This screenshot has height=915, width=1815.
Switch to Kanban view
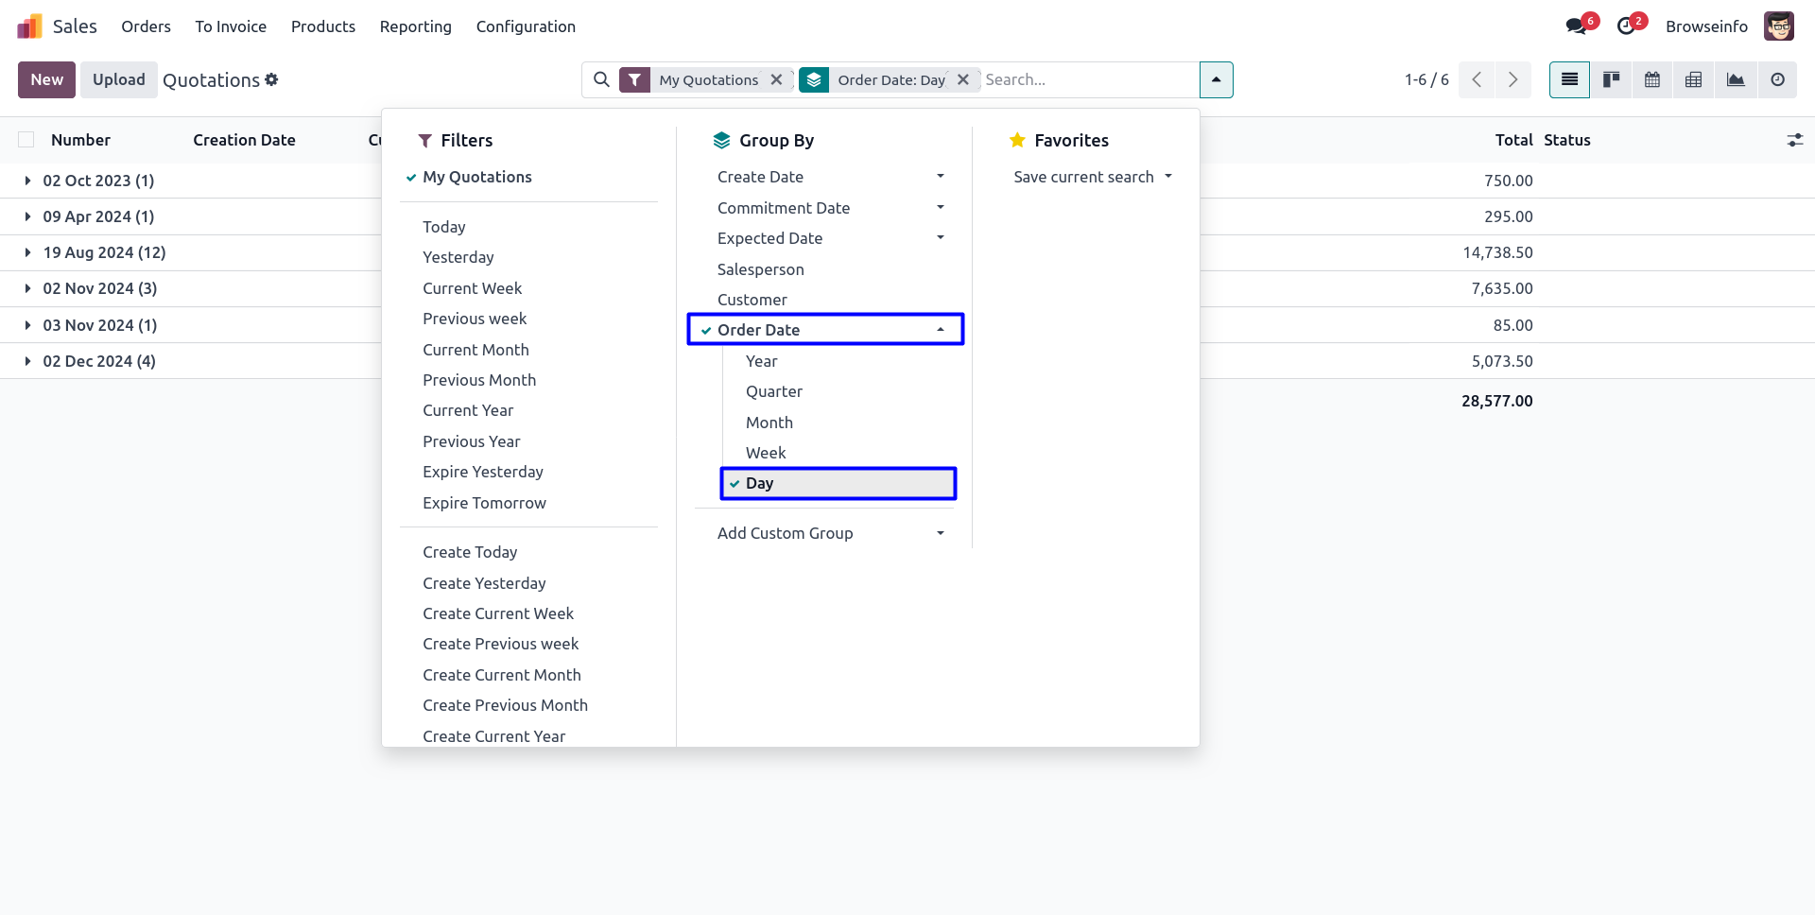click(1611, 80)
